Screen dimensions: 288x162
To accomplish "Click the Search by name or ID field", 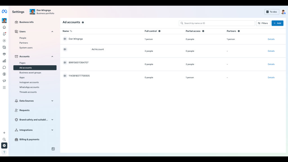I will (x=217, y=23).
